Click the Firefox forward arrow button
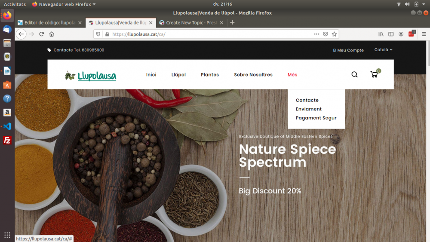 [x=31, y=34]
